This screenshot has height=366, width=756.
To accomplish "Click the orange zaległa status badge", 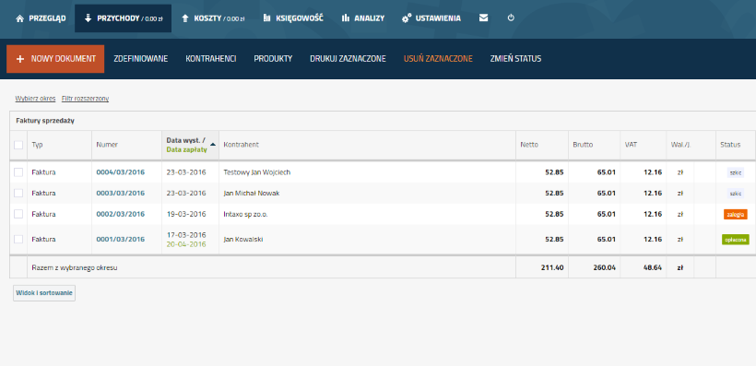I will point(736,214).
